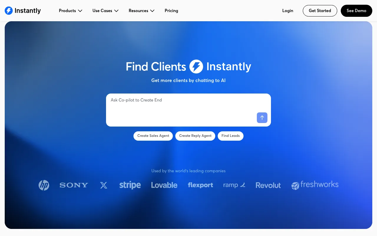This screenshot has width=377, height=236.
Task: Submit prompt with the up-arrow send button
Action: (x=262, y=118)
